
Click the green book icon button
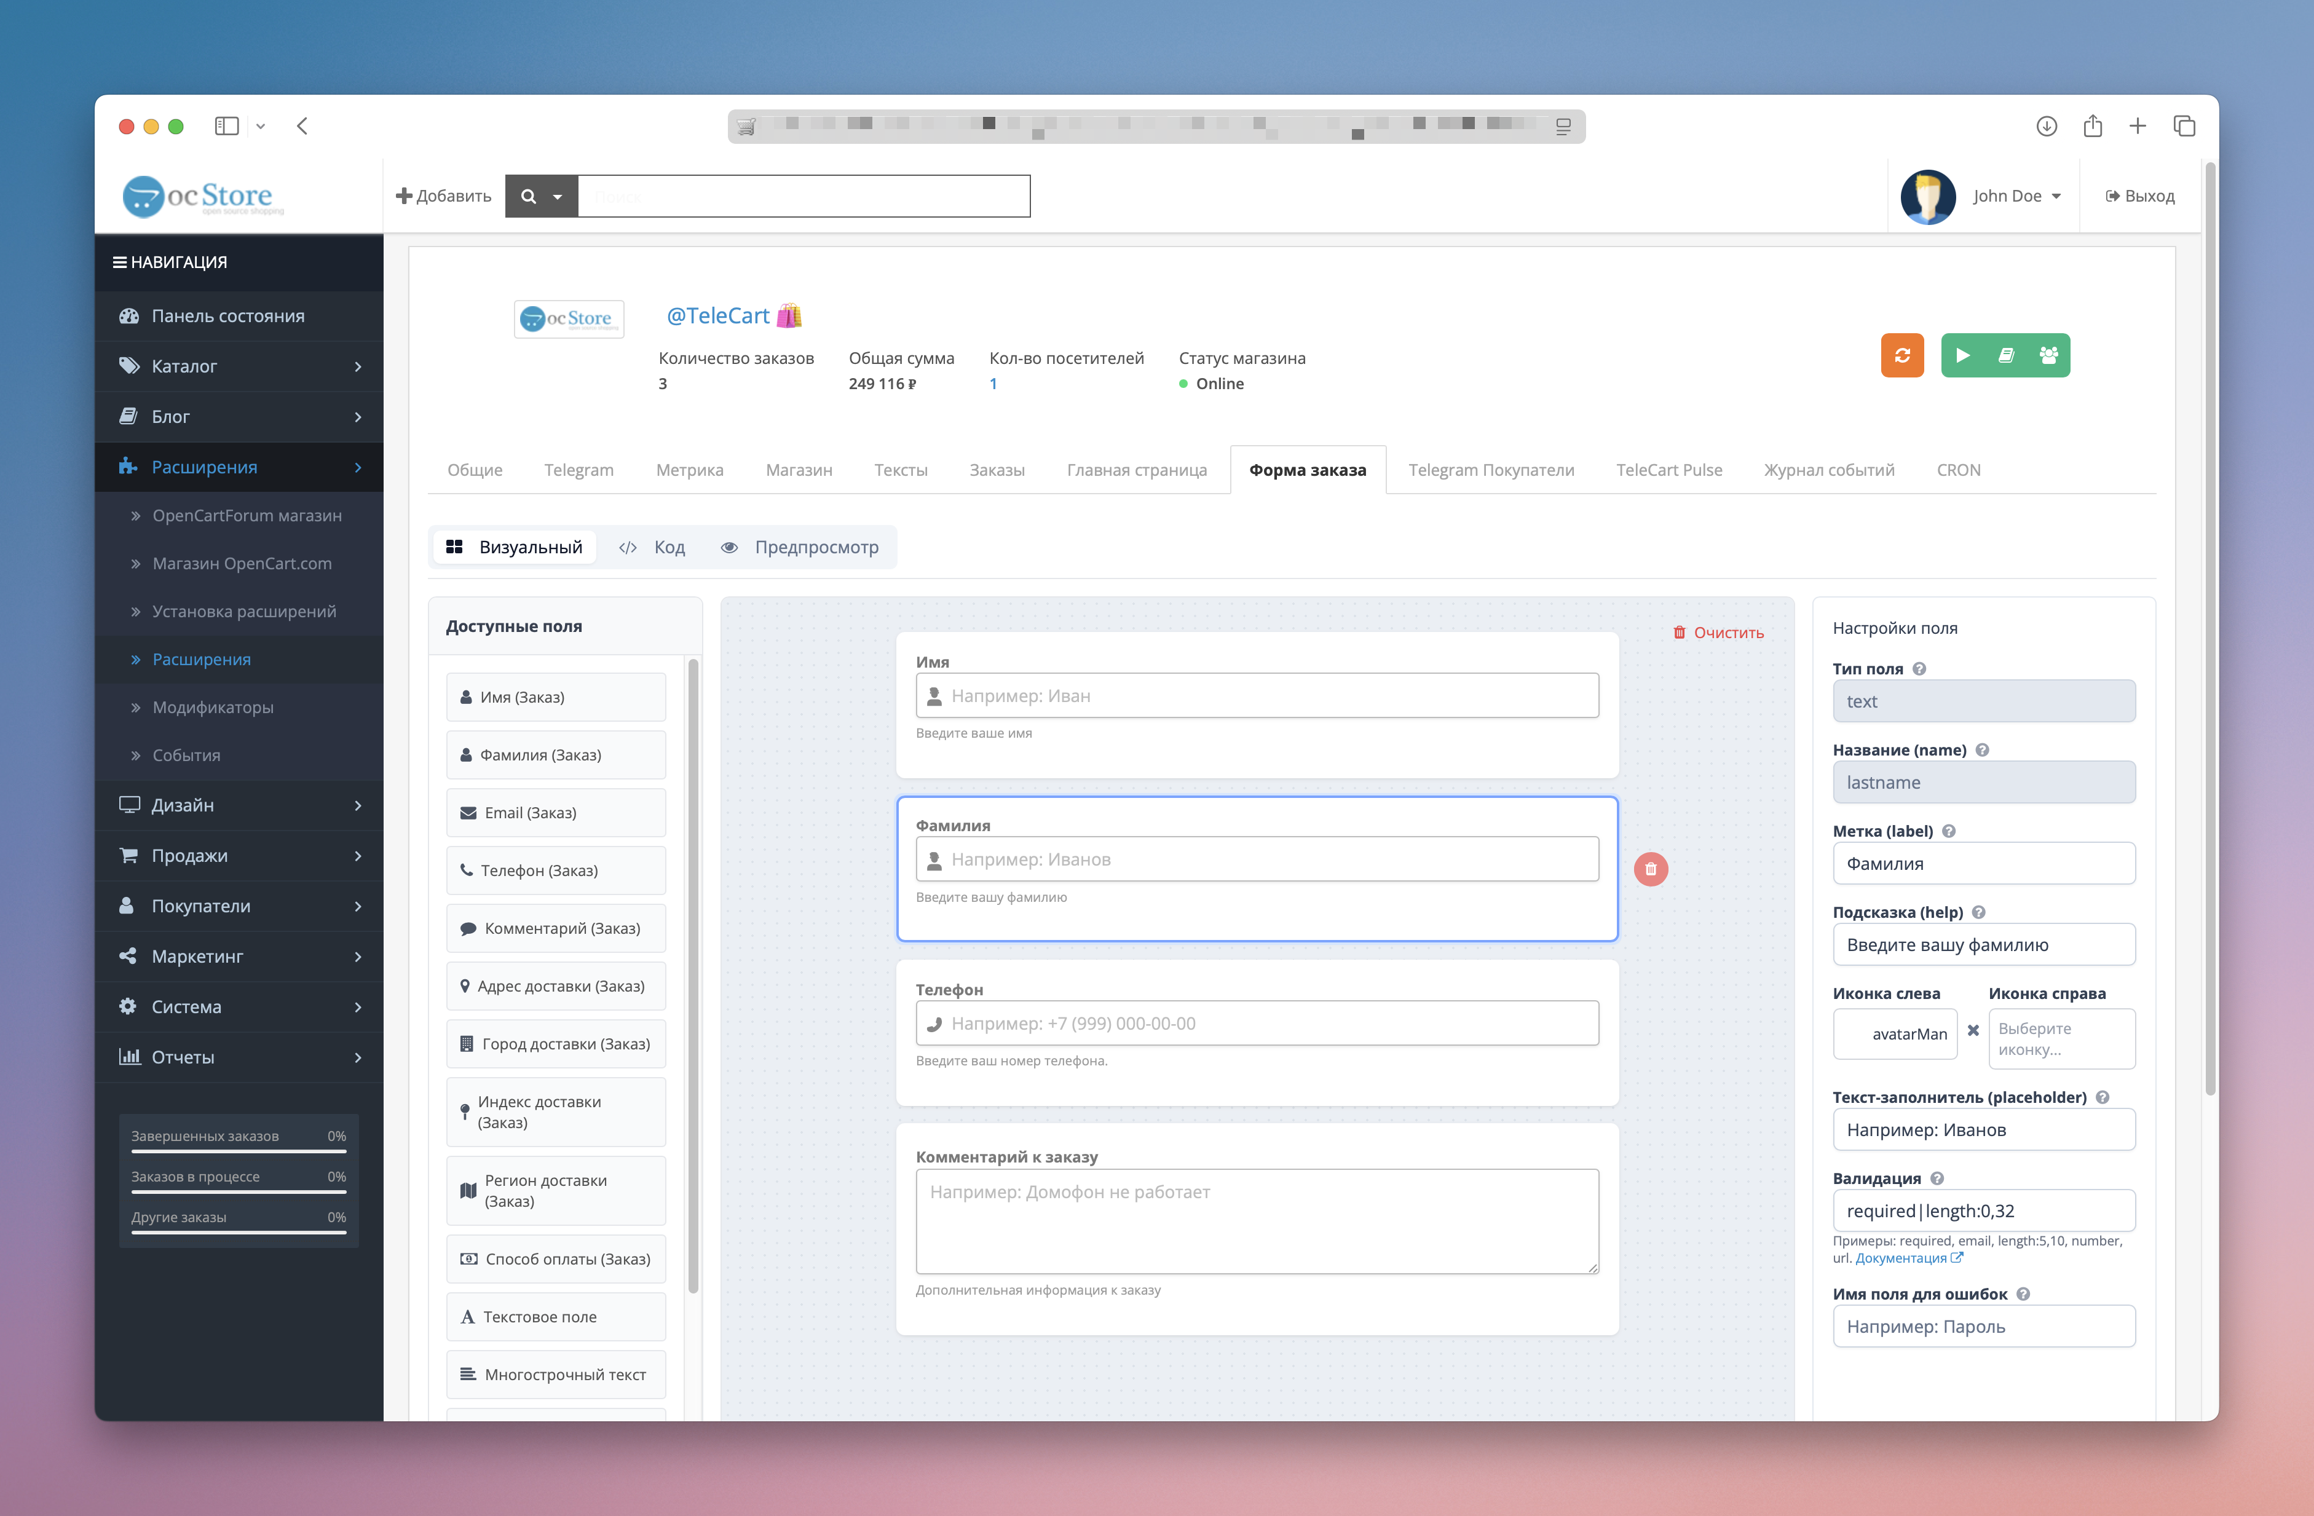click(x=2005, y=355)
